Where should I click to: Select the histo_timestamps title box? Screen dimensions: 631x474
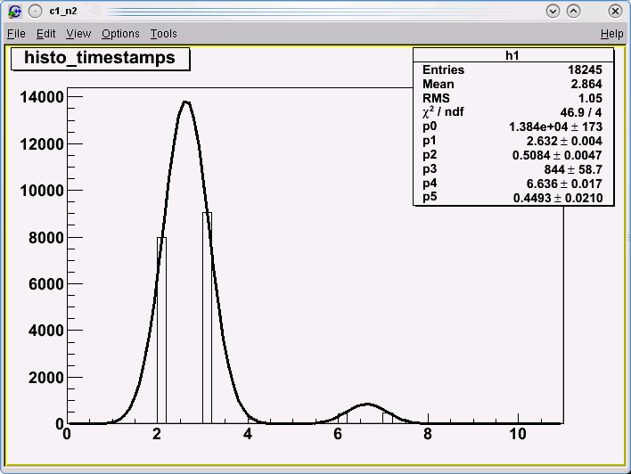pyautogui.click(x=100, y=58)
